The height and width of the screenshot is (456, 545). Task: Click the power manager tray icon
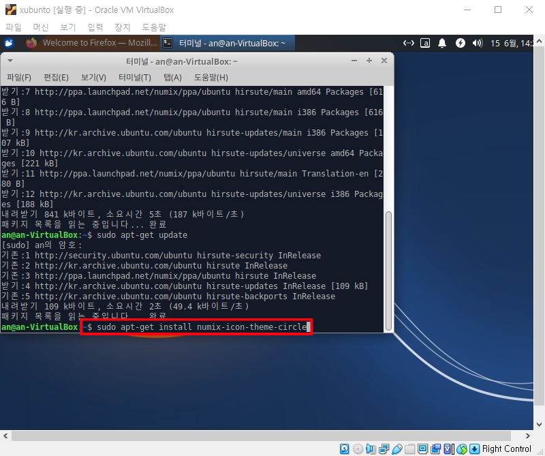pyautogui.click(x=461, y=43)
